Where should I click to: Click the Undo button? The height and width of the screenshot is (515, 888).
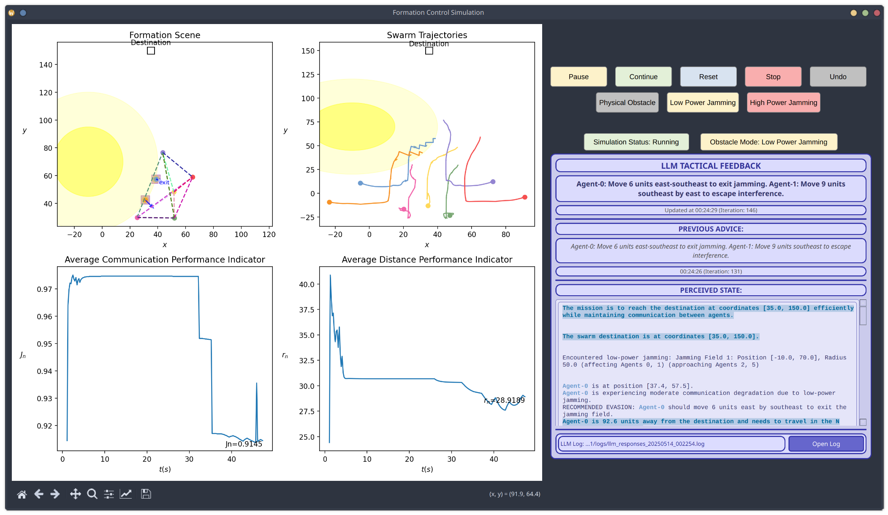click(838, 77)
